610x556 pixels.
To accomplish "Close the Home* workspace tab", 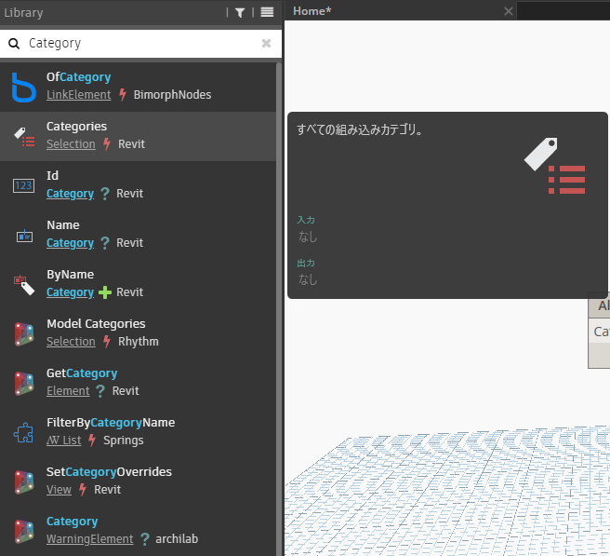I will [x=508, y=11].
